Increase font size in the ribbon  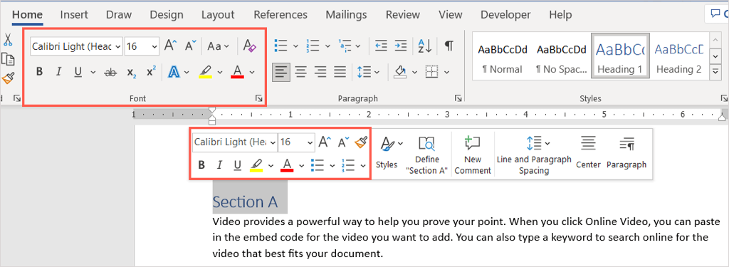171,46
